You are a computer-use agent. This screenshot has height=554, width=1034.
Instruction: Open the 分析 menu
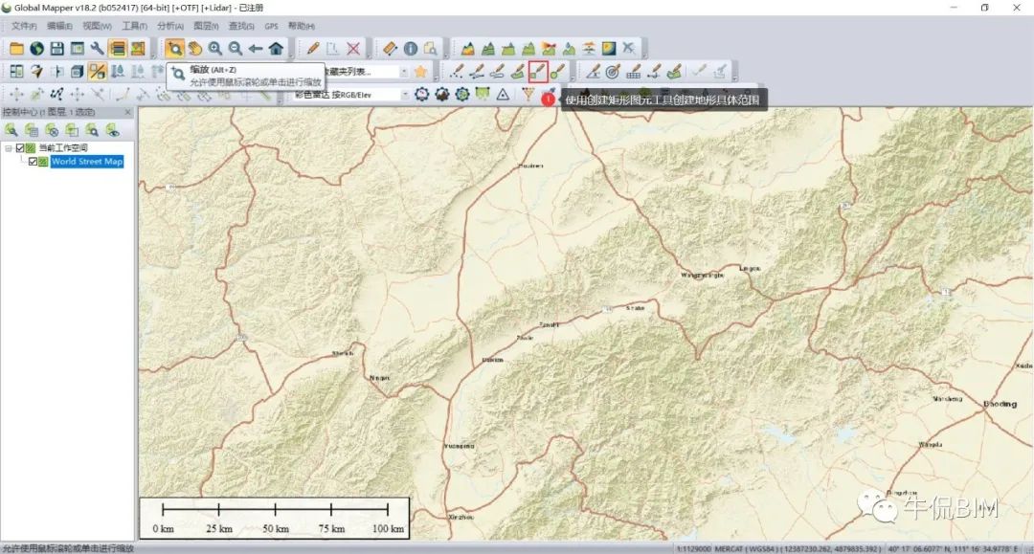click(x=170, y=26)
